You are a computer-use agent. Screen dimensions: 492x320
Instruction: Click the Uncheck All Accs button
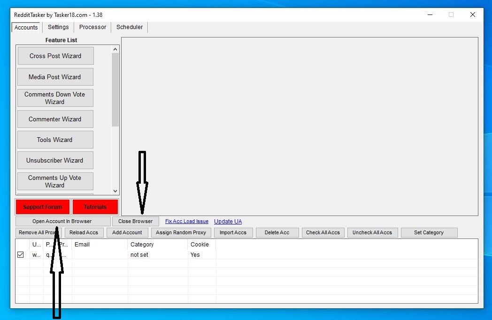tap(372, 232)
